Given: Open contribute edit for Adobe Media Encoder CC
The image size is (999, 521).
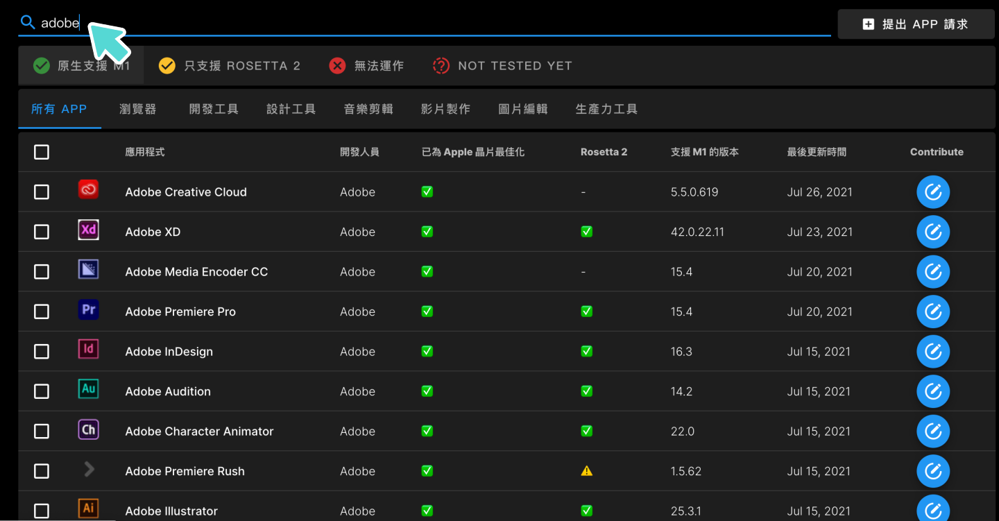Looking at the screenshot, I should click(x=933, y=271).
